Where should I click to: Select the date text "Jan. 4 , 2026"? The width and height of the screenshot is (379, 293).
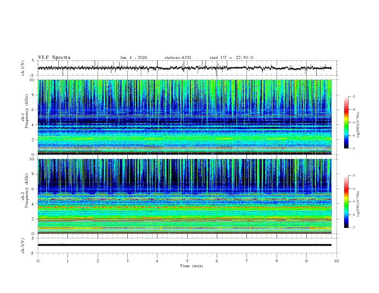[134, 57]
